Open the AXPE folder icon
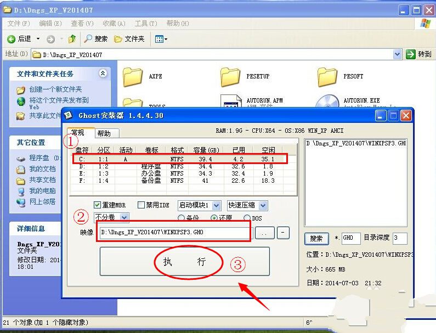The image size is (436, 333). coord(133,76)
